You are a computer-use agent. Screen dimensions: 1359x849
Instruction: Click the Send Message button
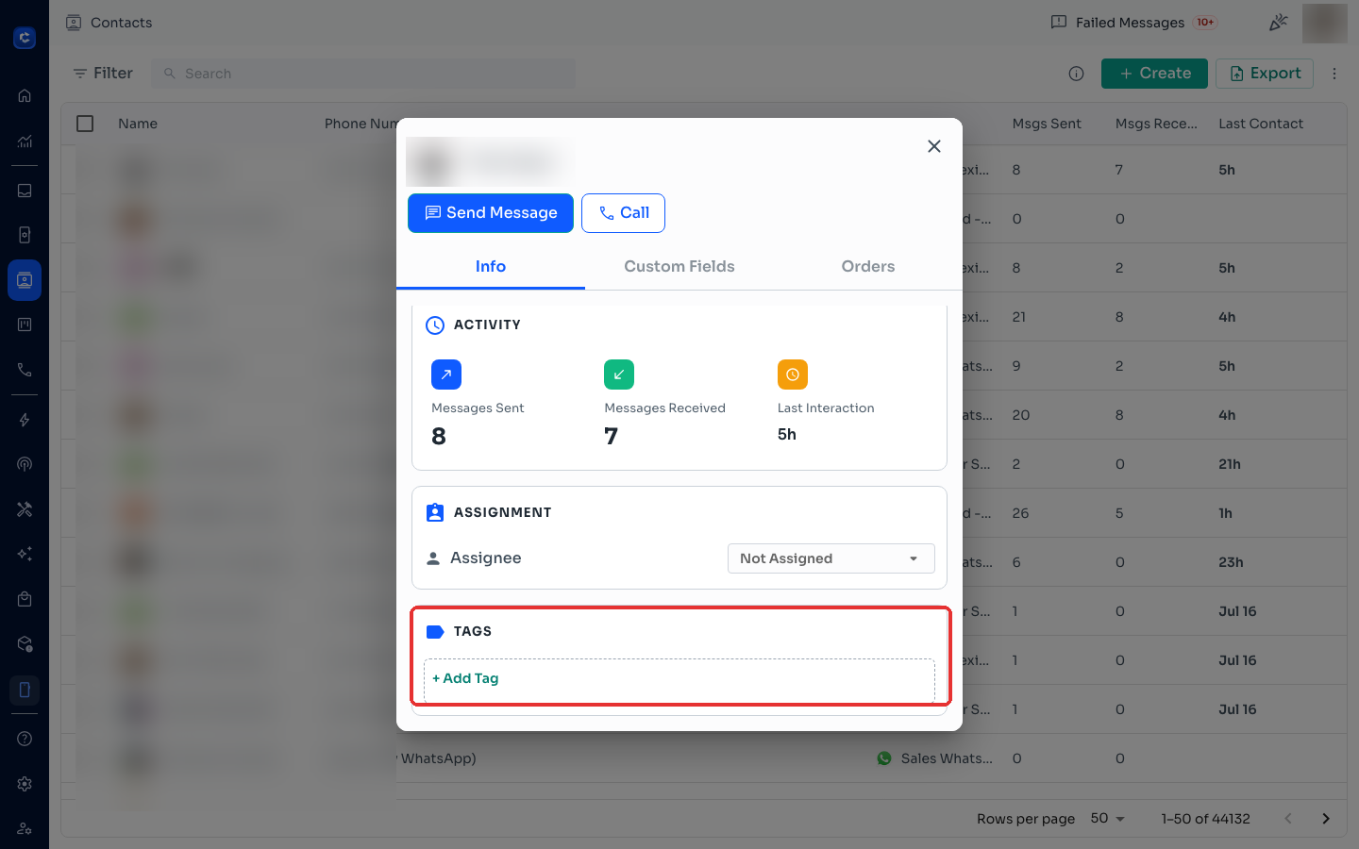[491, 213]
